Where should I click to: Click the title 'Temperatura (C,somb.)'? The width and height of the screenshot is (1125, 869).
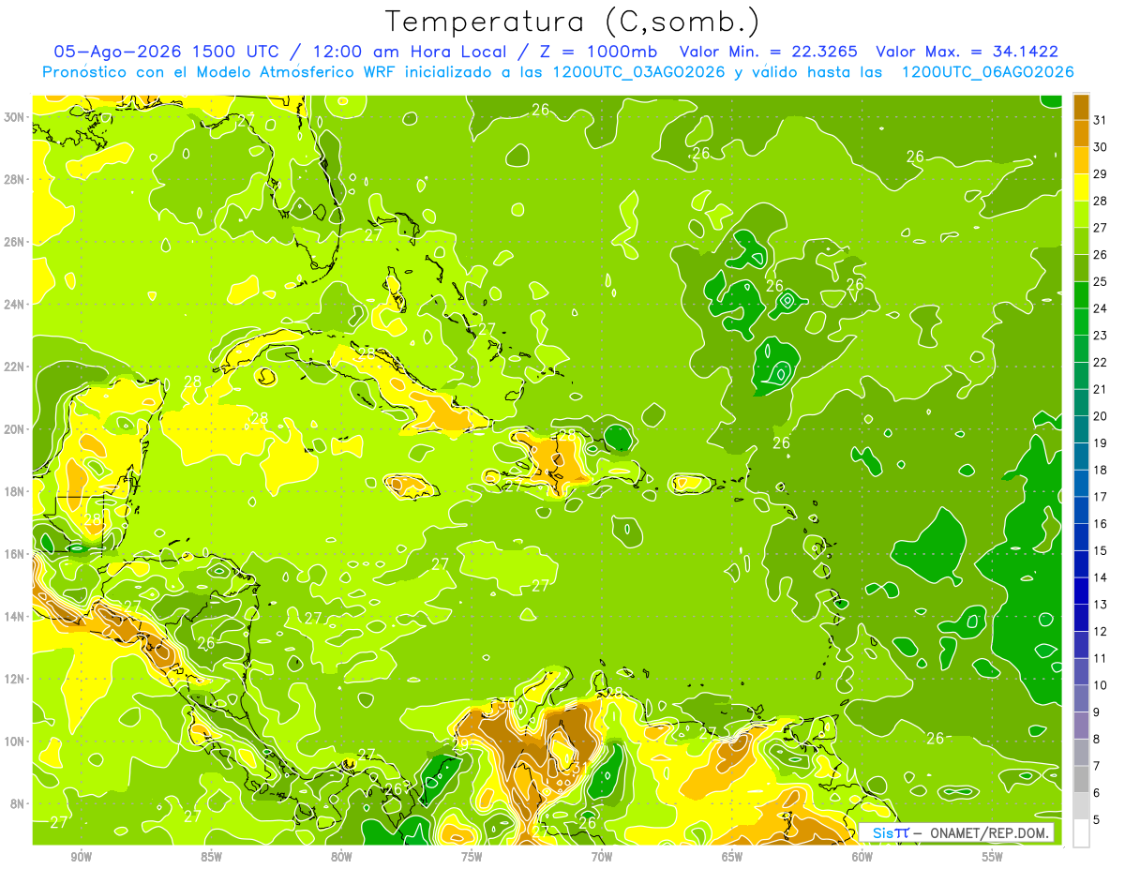(x=573, y=22)
